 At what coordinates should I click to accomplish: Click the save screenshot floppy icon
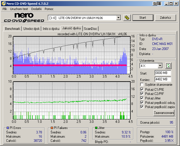[159, 4]
